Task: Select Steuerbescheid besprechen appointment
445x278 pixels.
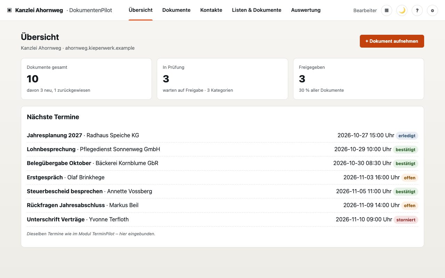Action: (x=222, y=191)
